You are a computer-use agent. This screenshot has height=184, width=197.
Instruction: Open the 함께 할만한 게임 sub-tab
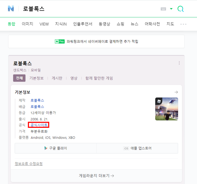coord(99,78)
